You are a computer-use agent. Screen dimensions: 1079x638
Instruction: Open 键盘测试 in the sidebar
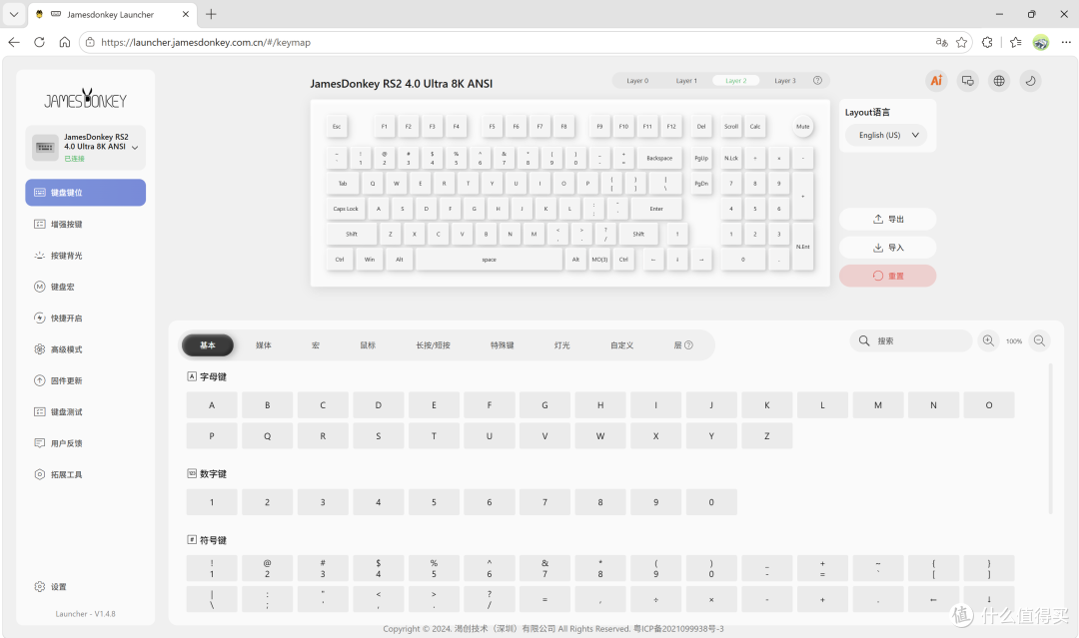click(85, 411)
